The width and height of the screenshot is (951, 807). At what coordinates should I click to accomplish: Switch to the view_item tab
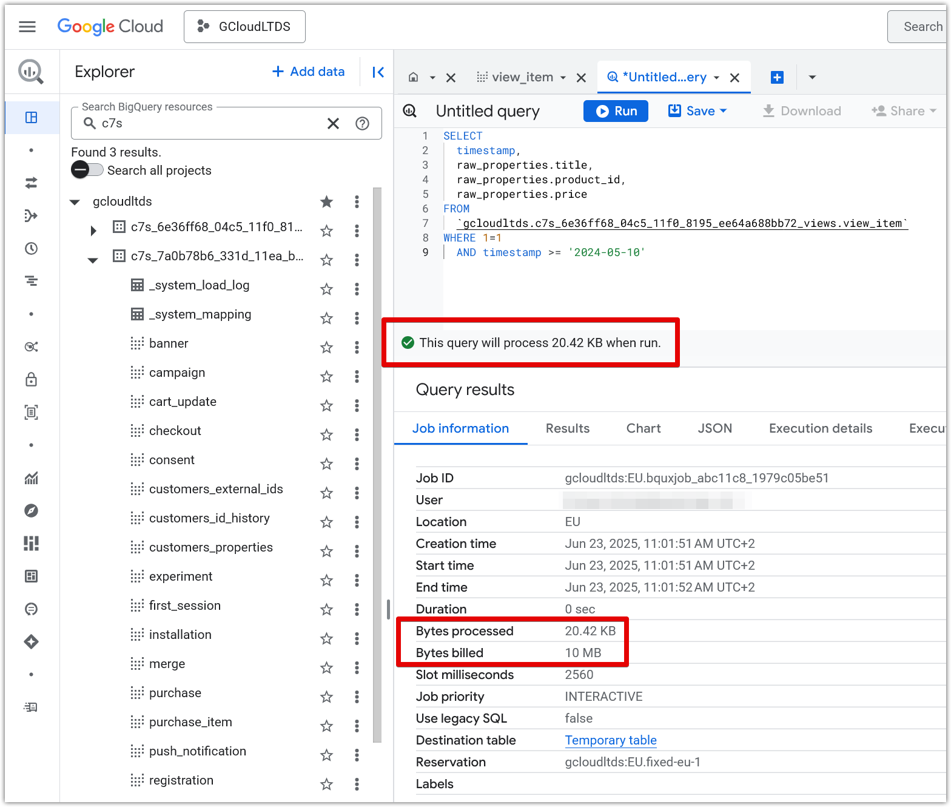point(522,77)
